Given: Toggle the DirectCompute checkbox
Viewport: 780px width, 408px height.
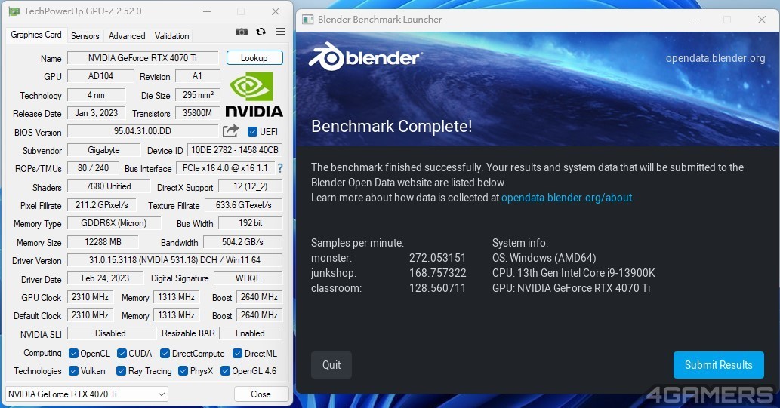Looking at the screenshot, I should [x=165, y=354].
